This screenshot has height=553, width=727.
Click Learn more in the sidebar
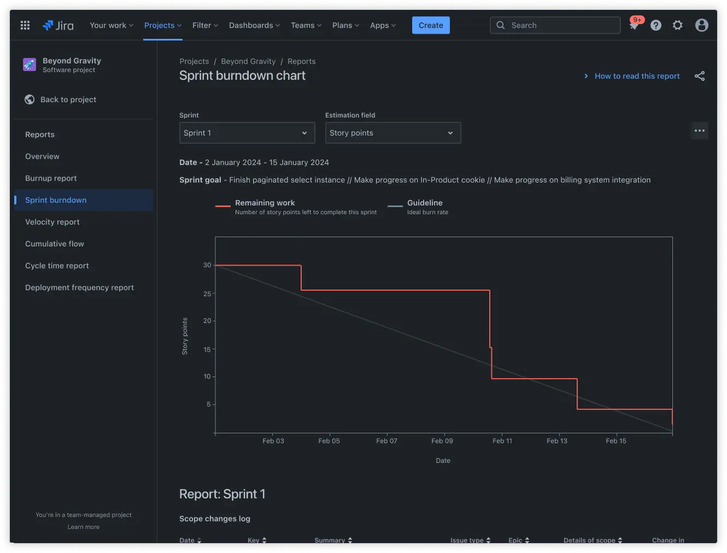point(84,527)
